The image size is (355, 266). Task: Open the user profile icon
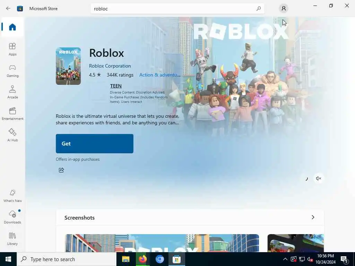coord(284,9)
